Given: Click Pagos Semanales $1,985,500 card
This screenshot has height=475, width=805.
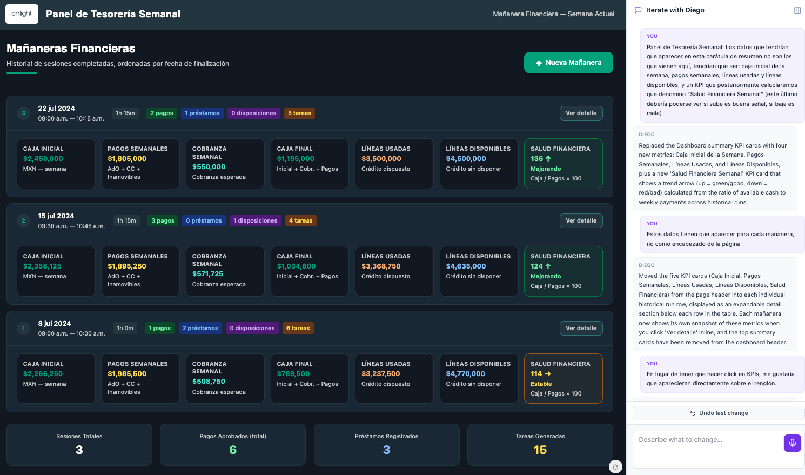Looking at the screenshot, I should coord(140,379).
